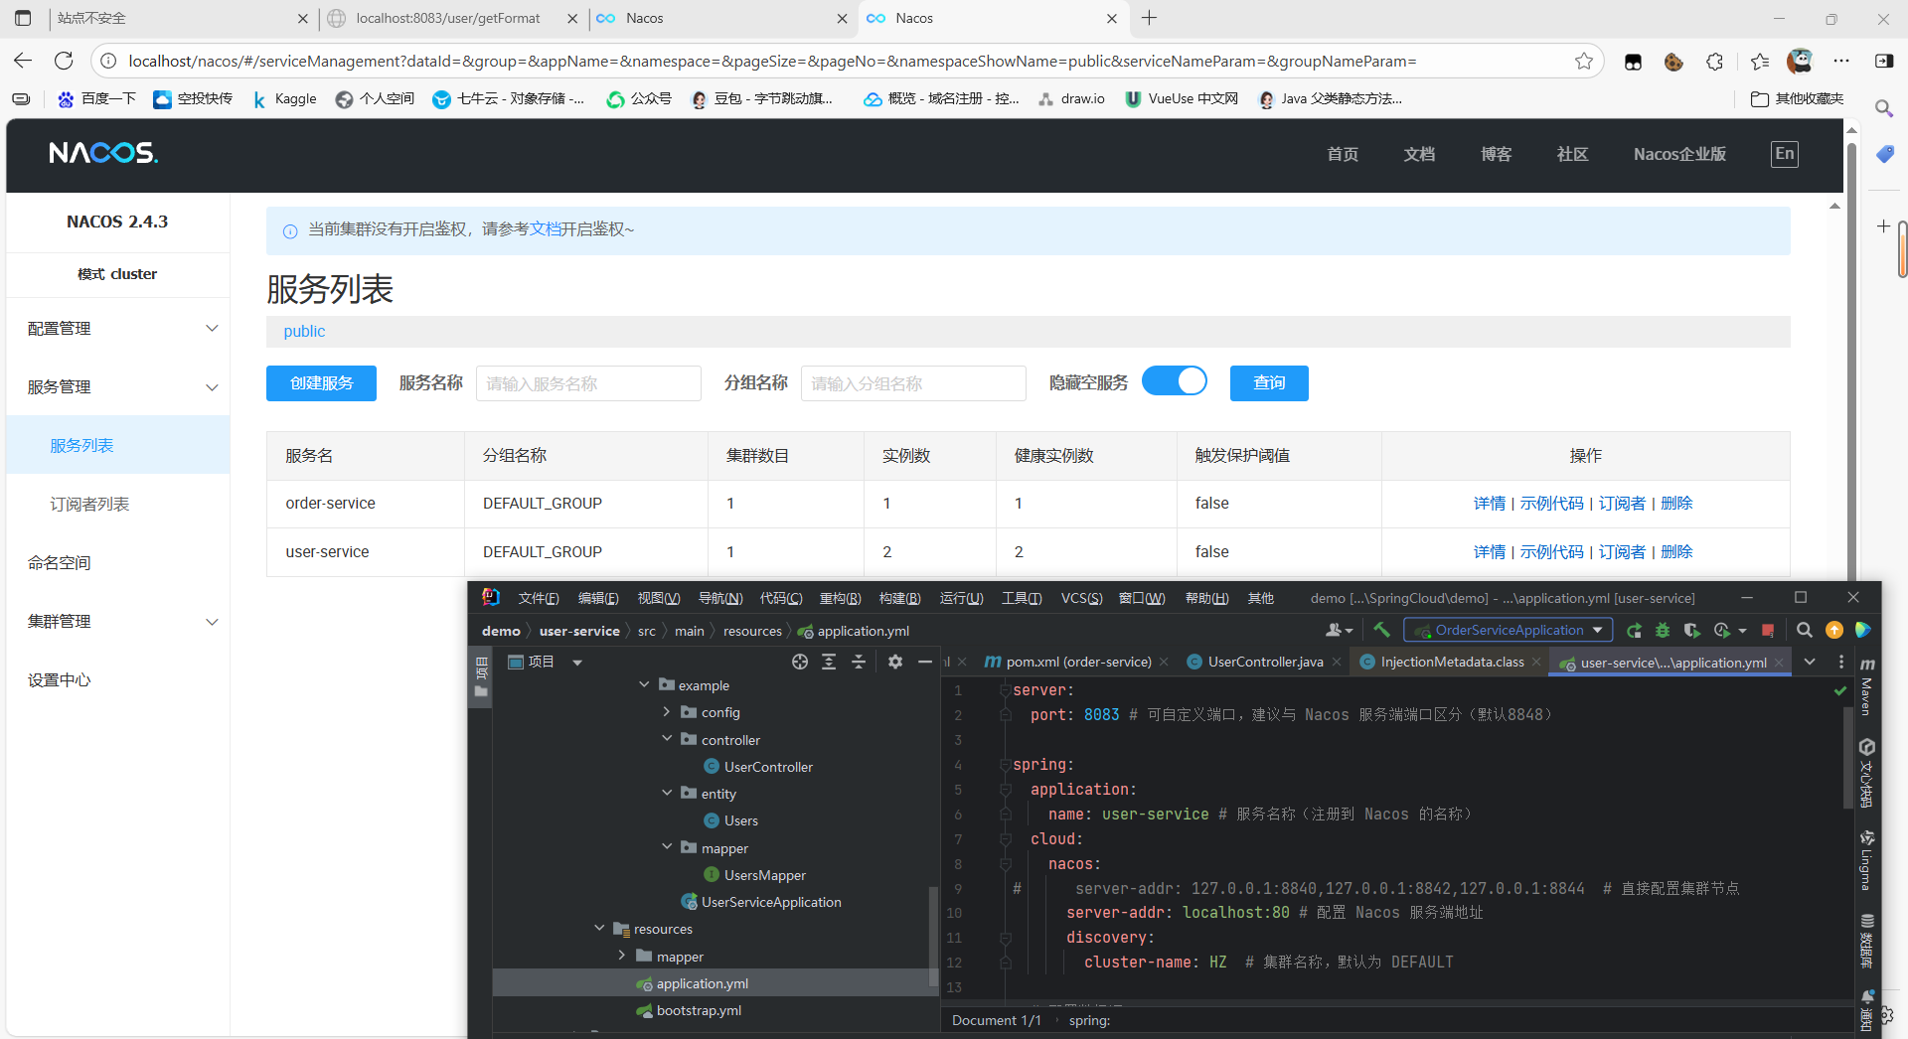Click the 服务名称 input field
Image resolution: width=1908 pixels, height=1039 pixels.
(x=588, y=383)
